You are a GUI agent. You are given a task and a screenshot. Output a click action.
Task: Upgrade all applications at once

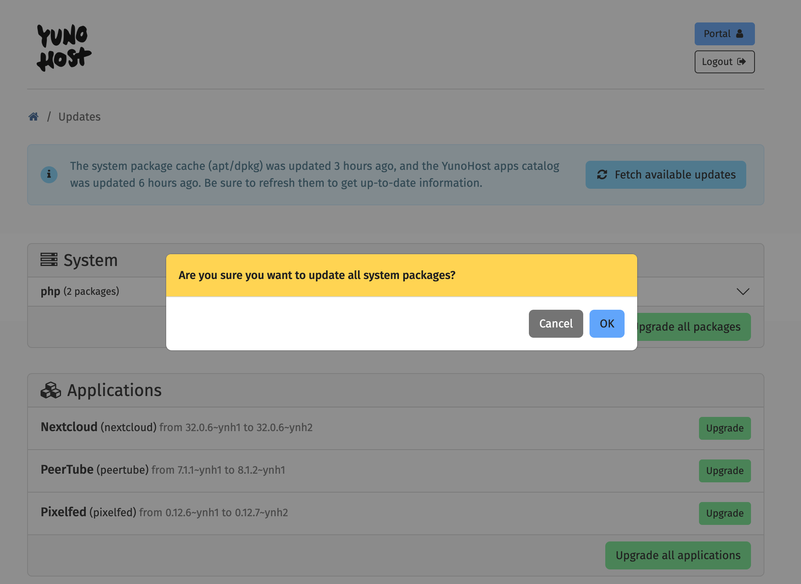tap(678, 555)
